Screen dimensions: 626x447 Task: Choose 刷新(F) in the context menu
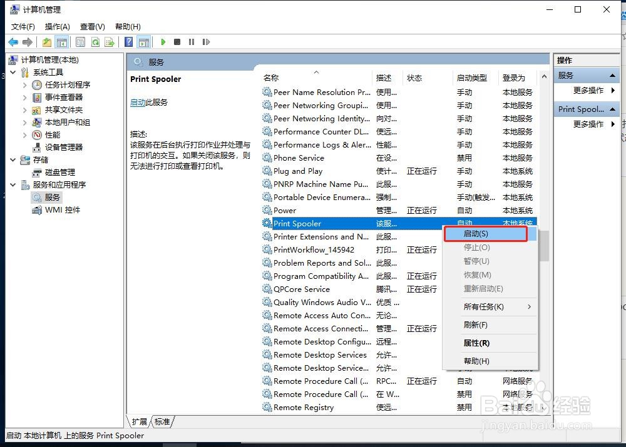491,324
